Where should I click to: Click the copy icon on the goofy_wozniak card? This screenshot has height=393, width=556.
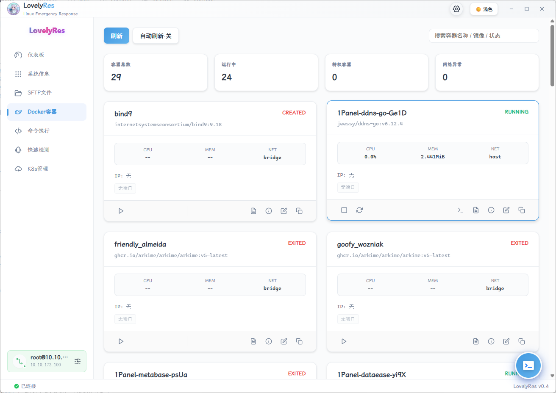tap(522, 341)
